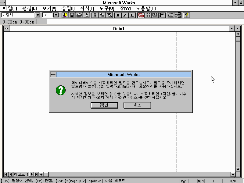Open the Data1 window control menu
Viewport: 244px width, 183px height.
pos(6,29)
